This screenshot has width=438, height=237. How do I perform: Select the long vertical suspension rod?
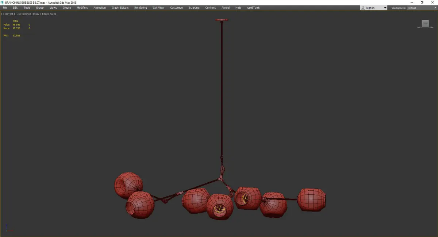(x=222, y=89)
